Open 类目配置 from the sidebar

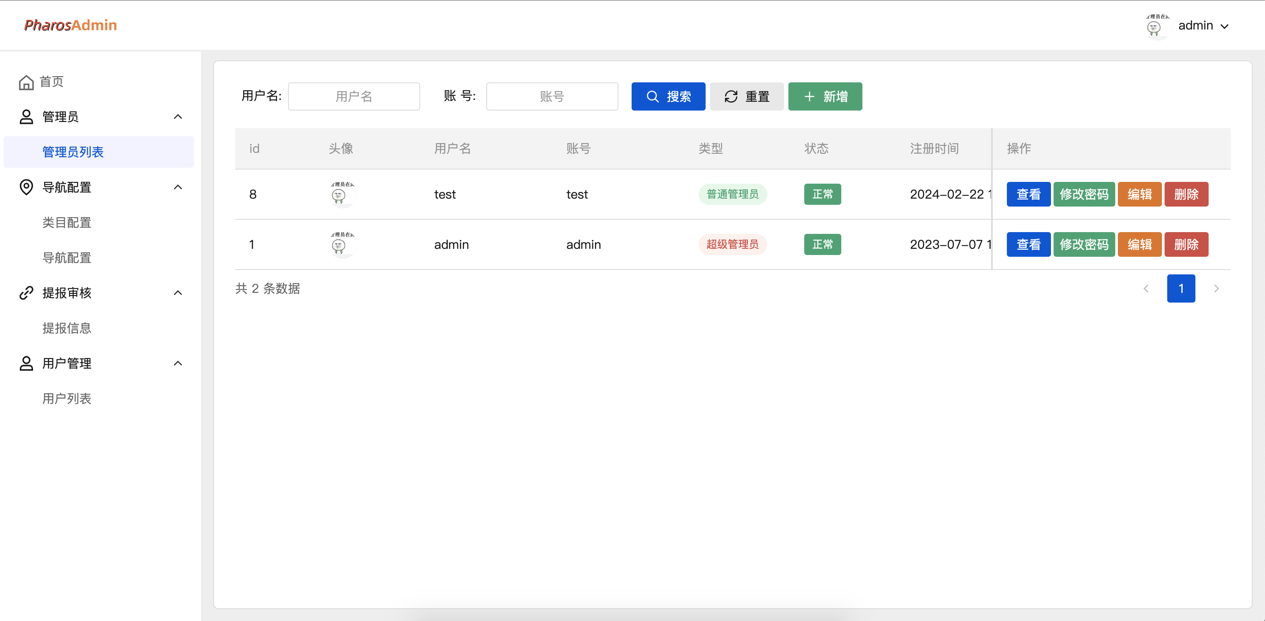(x=67, y=222)
